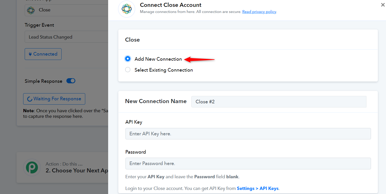Click the New Connection Name field
The image size is (386, 194).
pyautogui.click(x=279, y=102)
